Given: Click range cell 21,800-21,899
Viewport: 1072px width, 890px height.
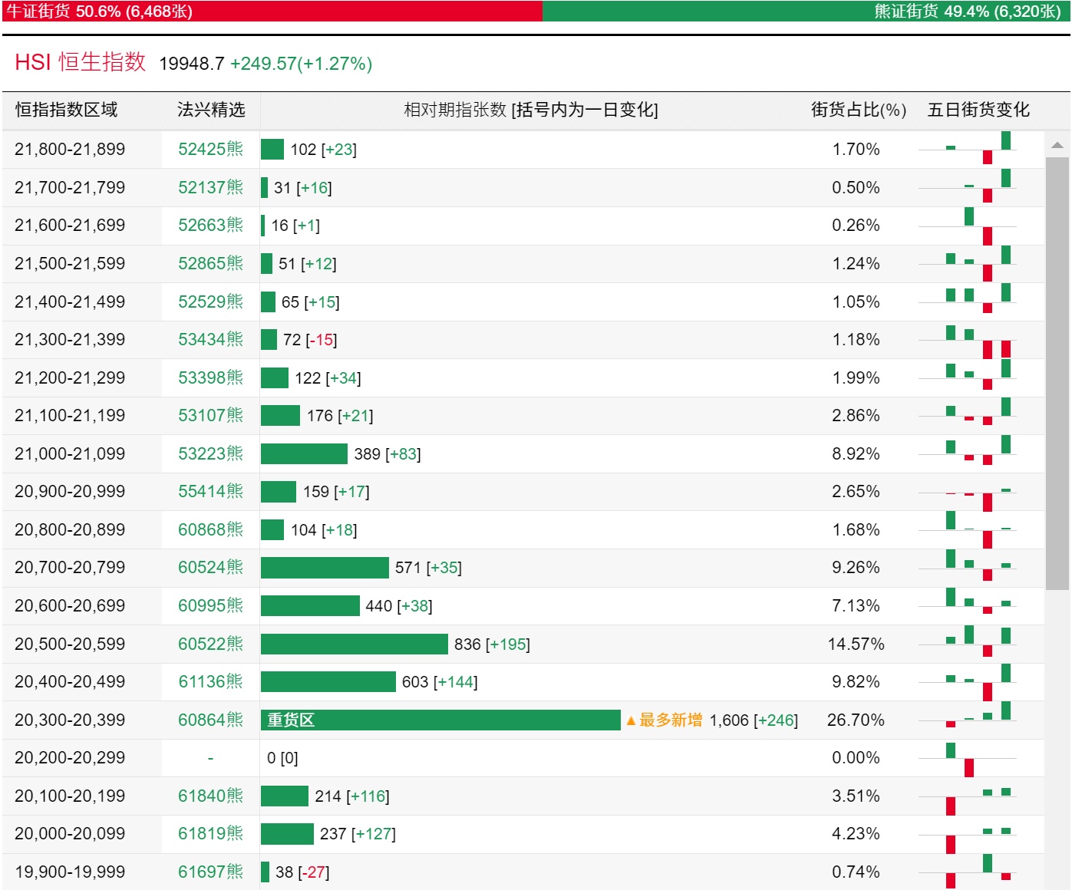Looking at the screenshot, I should (70, 149).
